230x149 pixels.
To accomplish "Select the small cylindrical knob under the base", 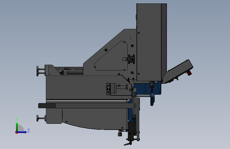I will coord(120,133).
